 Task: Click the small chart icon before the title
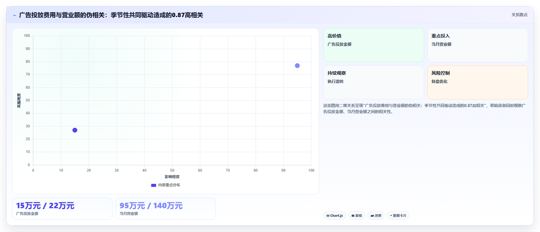coord(14,15)
